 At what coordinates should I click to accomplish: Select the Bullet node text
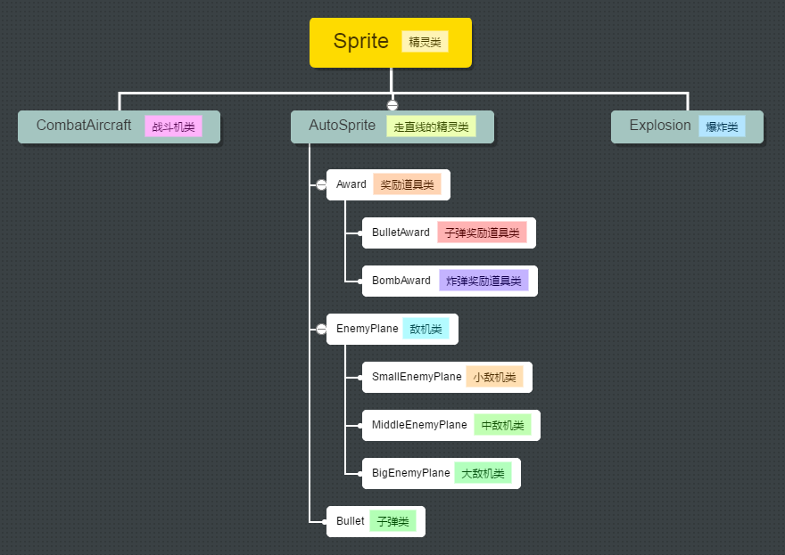[x=350, y=522]
